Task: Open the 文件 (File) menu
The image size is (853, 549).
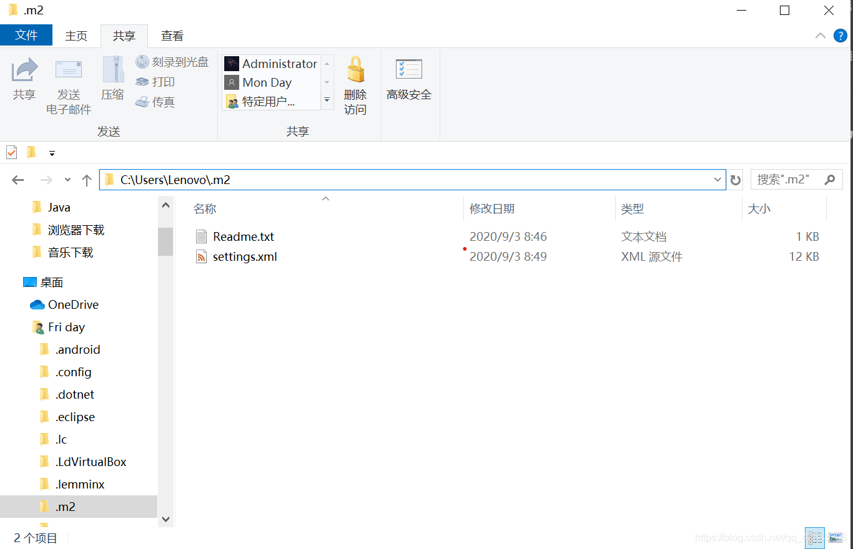Action: coord(26,35)
